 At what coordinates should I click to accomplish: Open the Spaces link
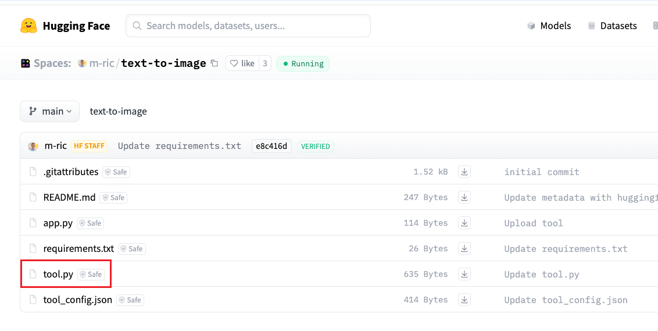(x=52, y=63)
